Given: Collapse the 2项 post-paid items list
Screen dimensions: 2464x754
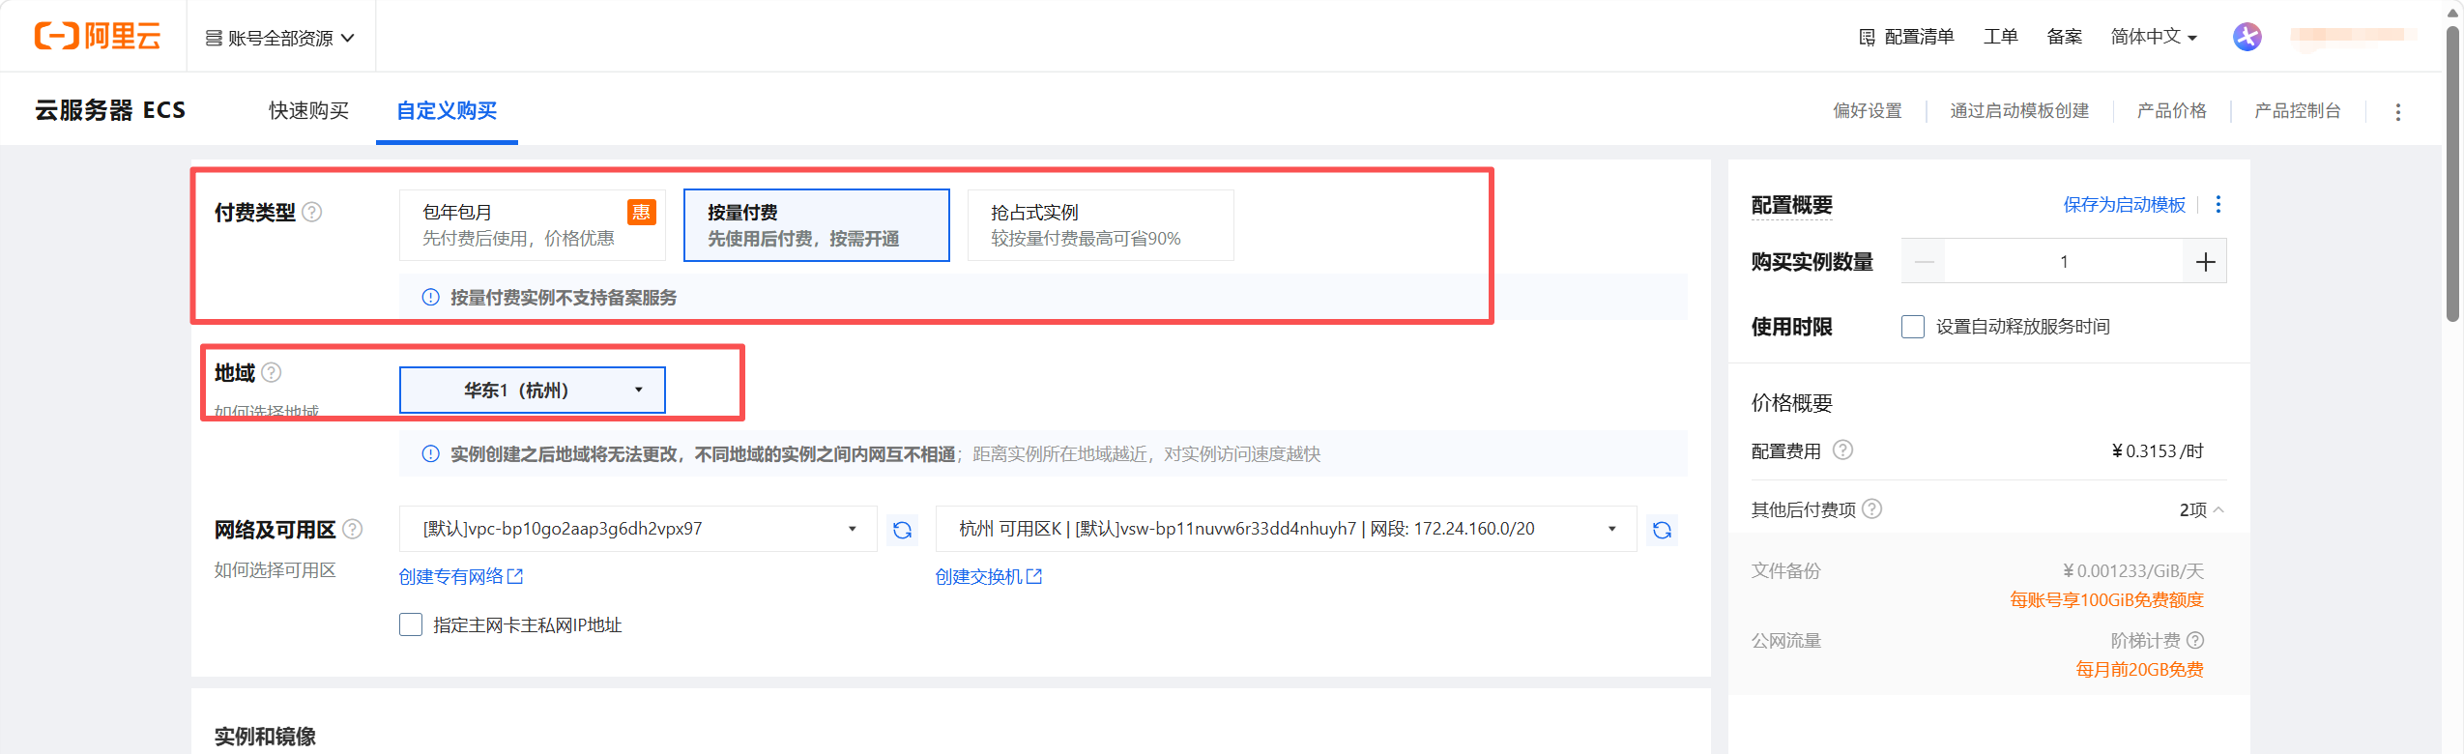Looking at the screenshot, I should [2201, 509].
